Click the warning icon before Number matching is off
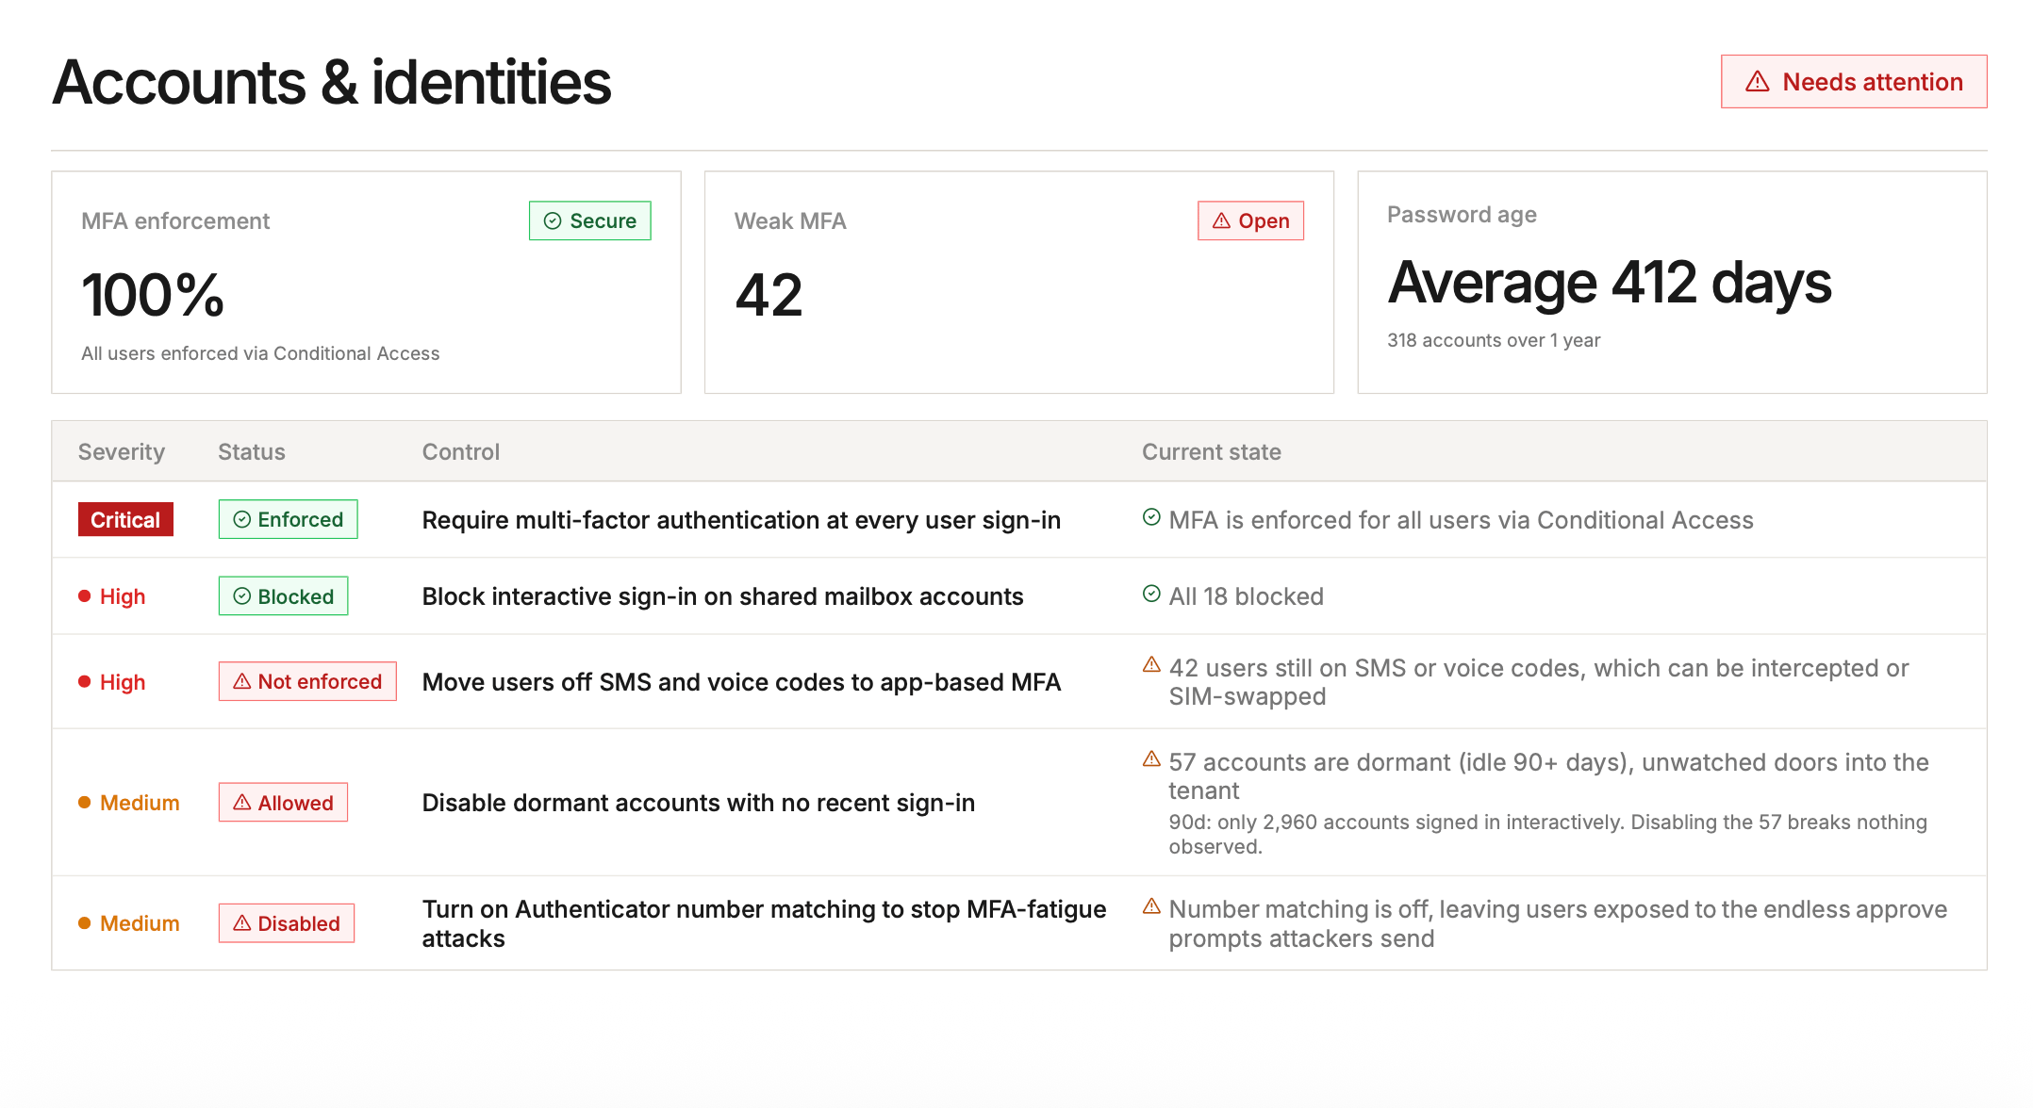This screenshot has width=2033, height=1108. [x=1151, y=906]
